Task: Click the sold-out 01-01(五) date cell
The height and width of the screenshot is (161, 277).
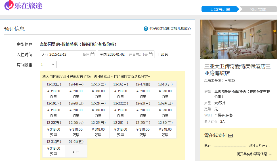Action: pyautogui.click(x=76, y=151)
